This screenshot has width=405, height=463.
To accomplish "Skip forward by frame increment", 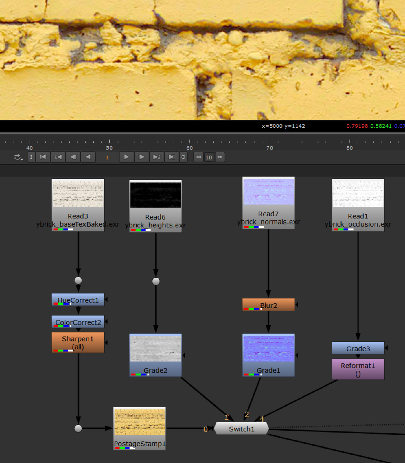I will (220, 157).
